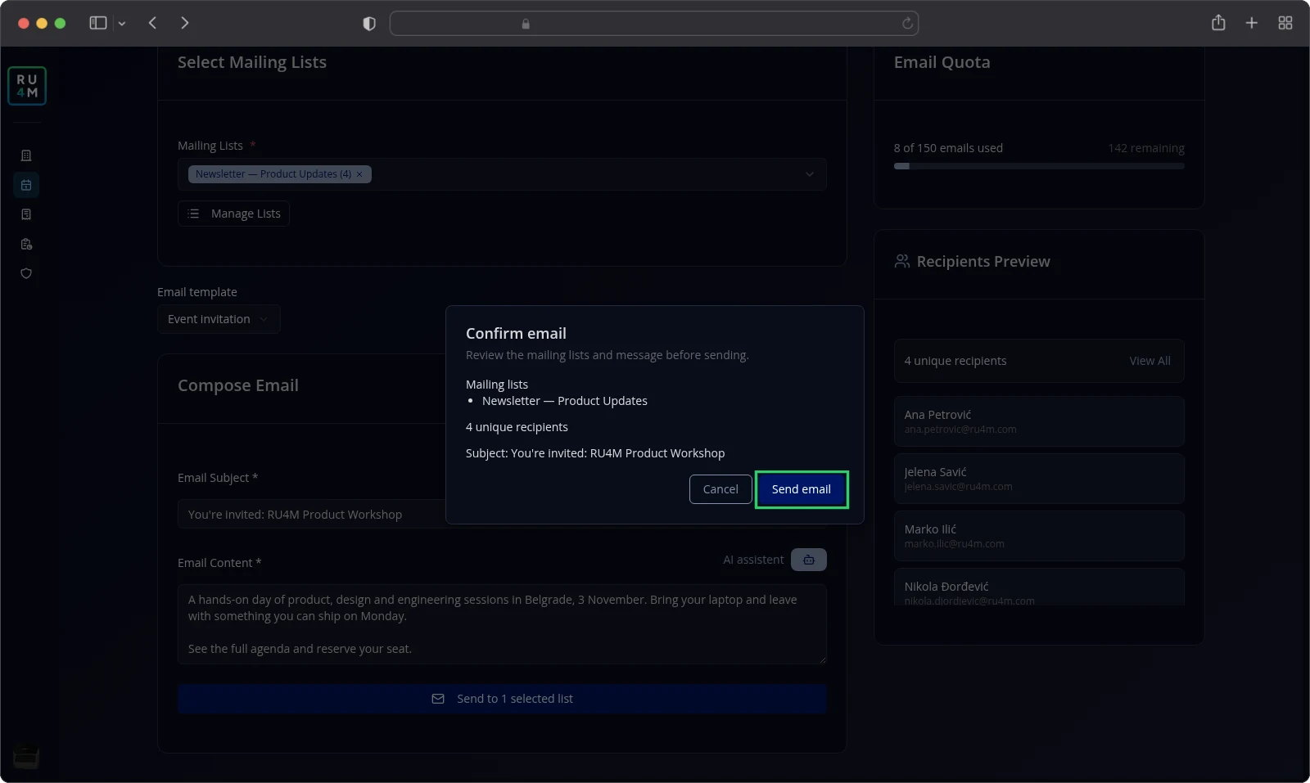The width and height of the screenshot is (1310, 783).
Task: Select the calendar icon in sidebar
Action: point(26,185)
